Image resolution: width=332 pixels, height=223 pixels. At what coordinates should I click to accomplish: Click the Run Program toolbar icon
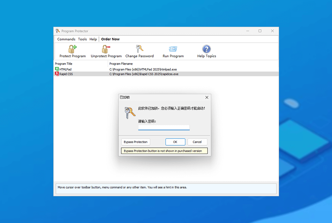pyautogui.click(x=173, y=49)
